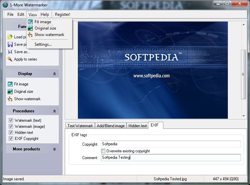Click the 'Comment:' field label
The width and height of the screenshot is (250, 185).
tap(90, 158)
